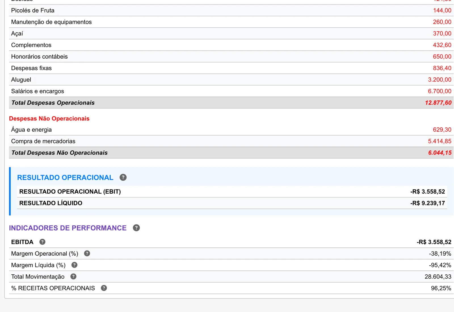Click Honorários contábeis amount 650,00

coord(442,57)
